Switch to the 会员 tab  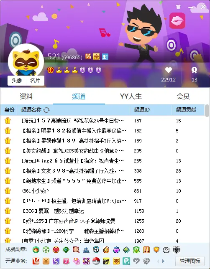click(183, 96)
